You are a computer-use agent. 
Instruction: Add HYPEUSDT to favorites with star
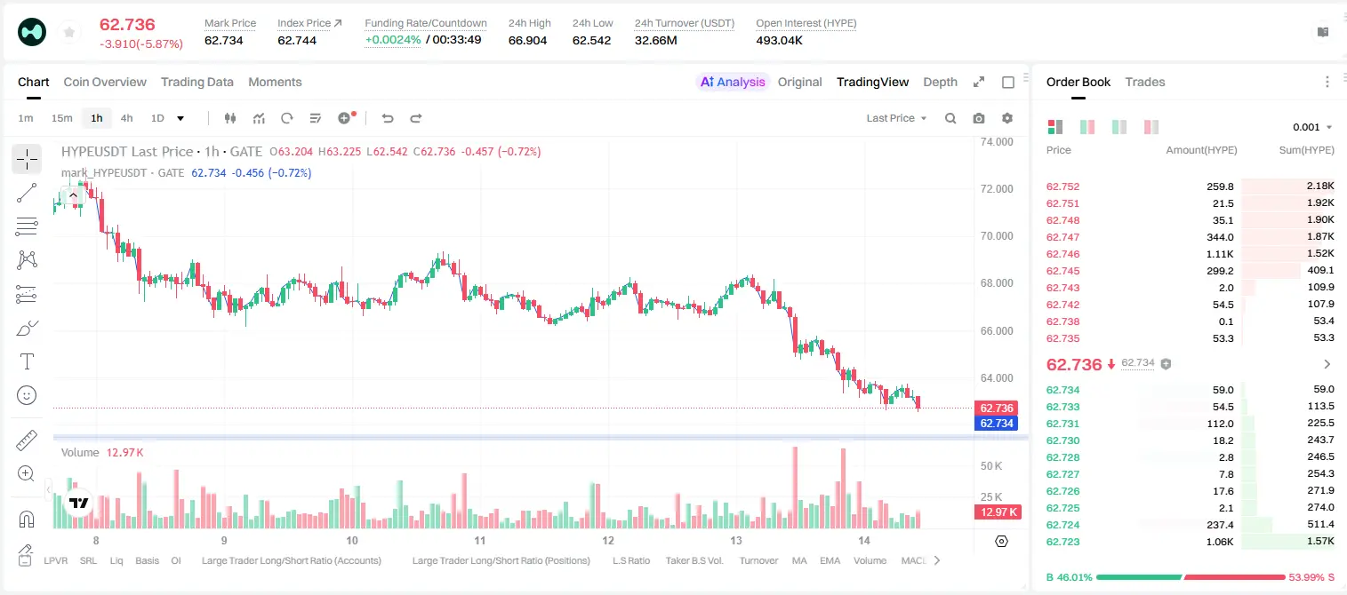(x=68, y=33)
